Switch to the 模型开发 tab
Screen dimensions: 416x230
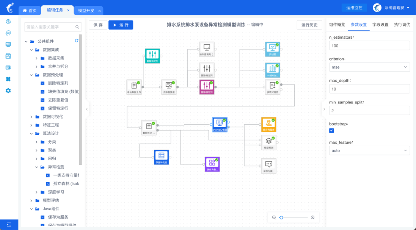click(x=86, y=11)
